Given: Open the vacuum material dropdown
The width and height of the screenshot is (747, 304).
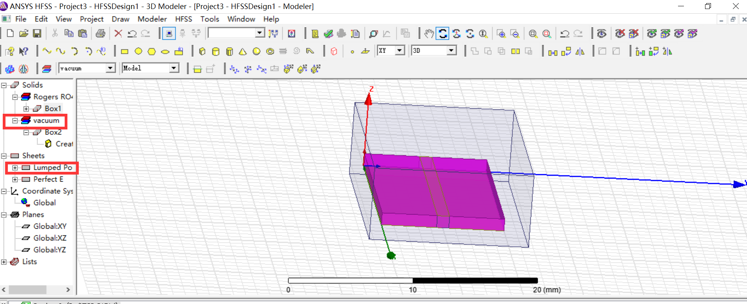Looking at the screenshot, I should (x=111, y=68).
